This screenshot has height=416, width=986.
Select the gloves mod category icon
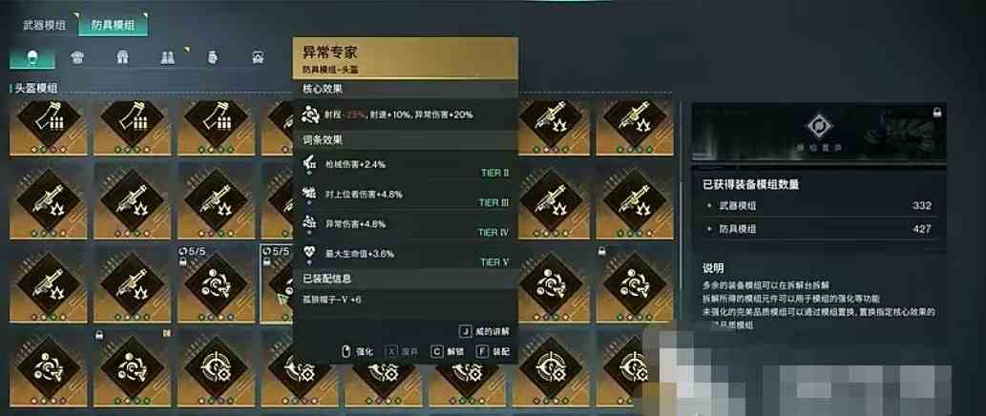point(213,58)
